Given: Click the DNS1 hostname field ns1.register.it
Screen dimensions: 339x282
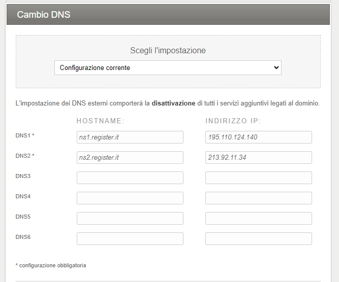Looking at the screenshot, I should point(130,137).
